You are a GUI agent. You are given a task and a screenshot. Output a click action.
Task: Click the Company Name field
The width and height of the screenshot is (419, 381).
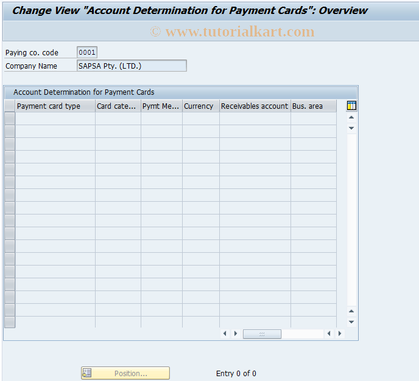[132, 66]
